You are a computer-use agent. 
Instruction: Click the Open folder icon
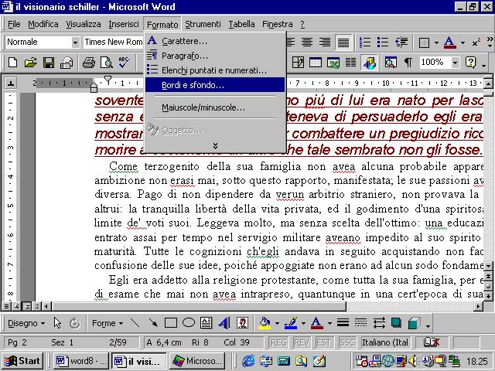point(31,63)
